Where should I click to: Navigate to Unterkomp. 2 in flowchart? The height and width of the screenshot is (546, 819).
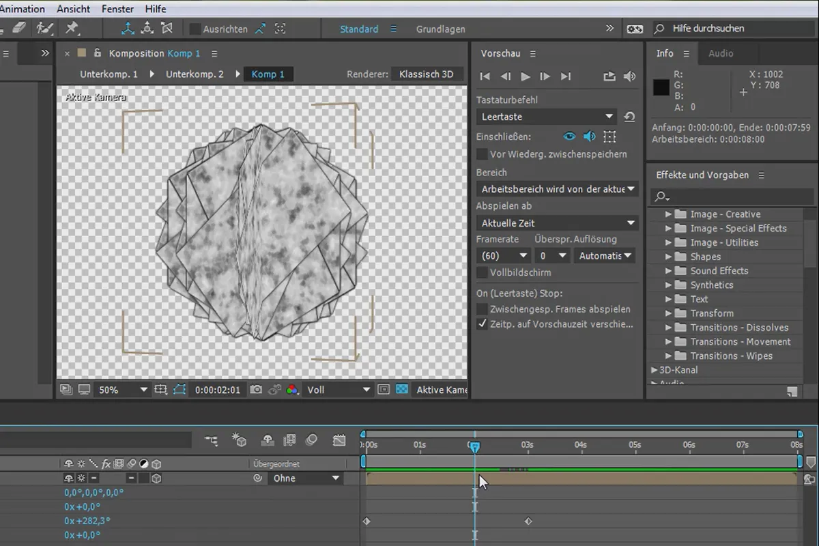tap(195, 74)
